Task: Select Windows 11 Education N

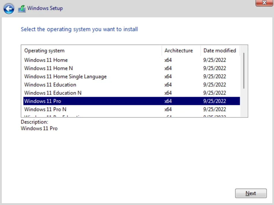Action: [x=52, y=93]
